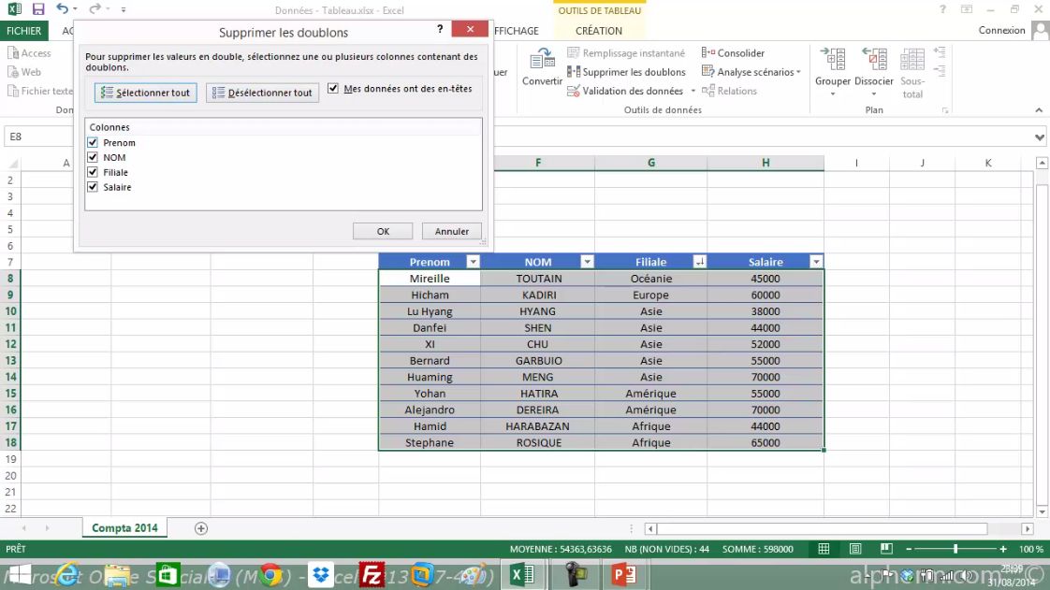Click the Redo arrow icon
This screenshot has width=1050, height=590.
click(95, 8)
